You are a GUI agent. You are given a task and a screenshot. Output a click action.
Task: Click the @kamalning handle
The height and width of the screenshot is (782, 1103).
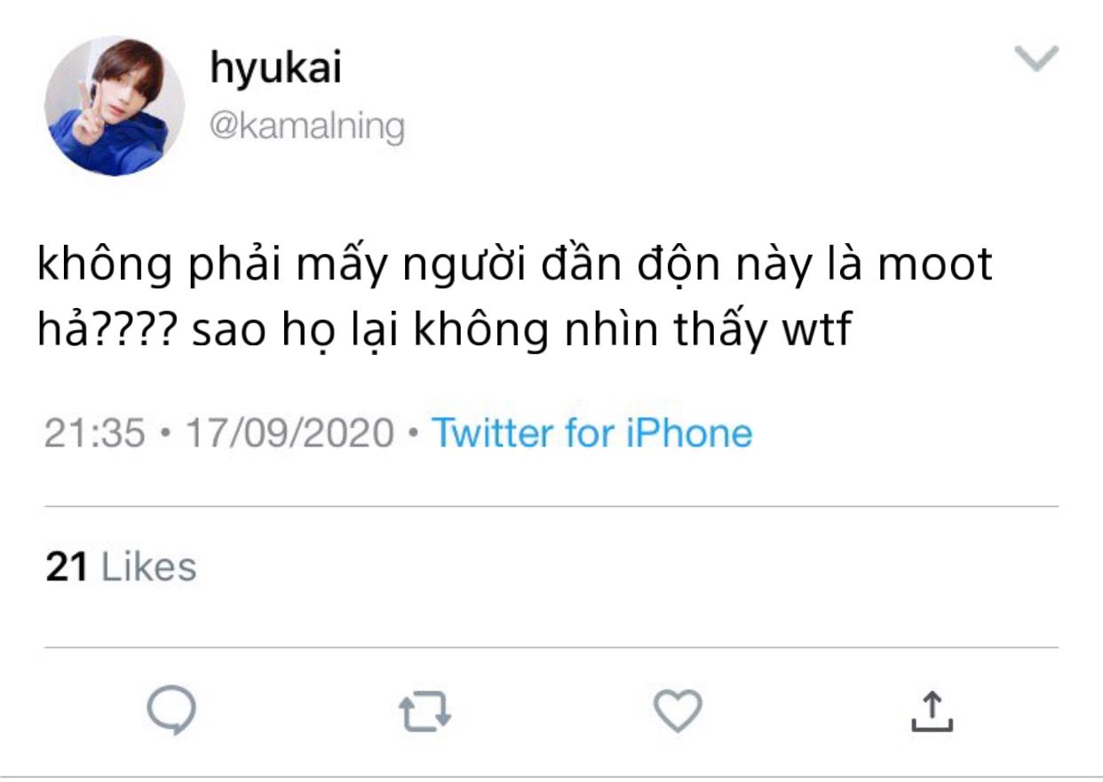[x=306, y=126]
